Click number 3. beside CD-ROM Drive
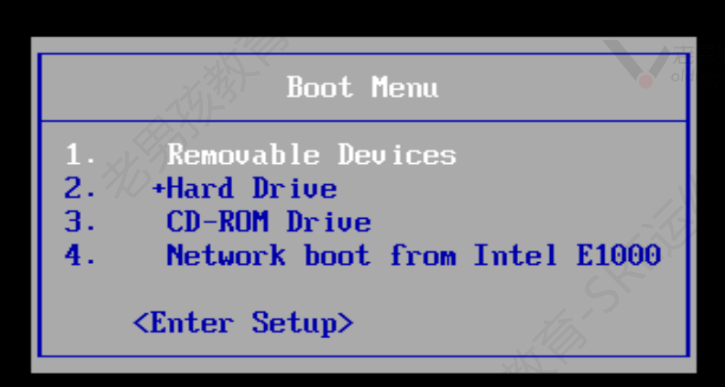This screenshot has width=725, height=387. click(x=80, y=222)
